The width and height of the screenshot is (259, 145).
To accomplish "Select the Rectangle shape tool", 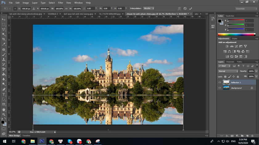I will click(x=4, y=104).
